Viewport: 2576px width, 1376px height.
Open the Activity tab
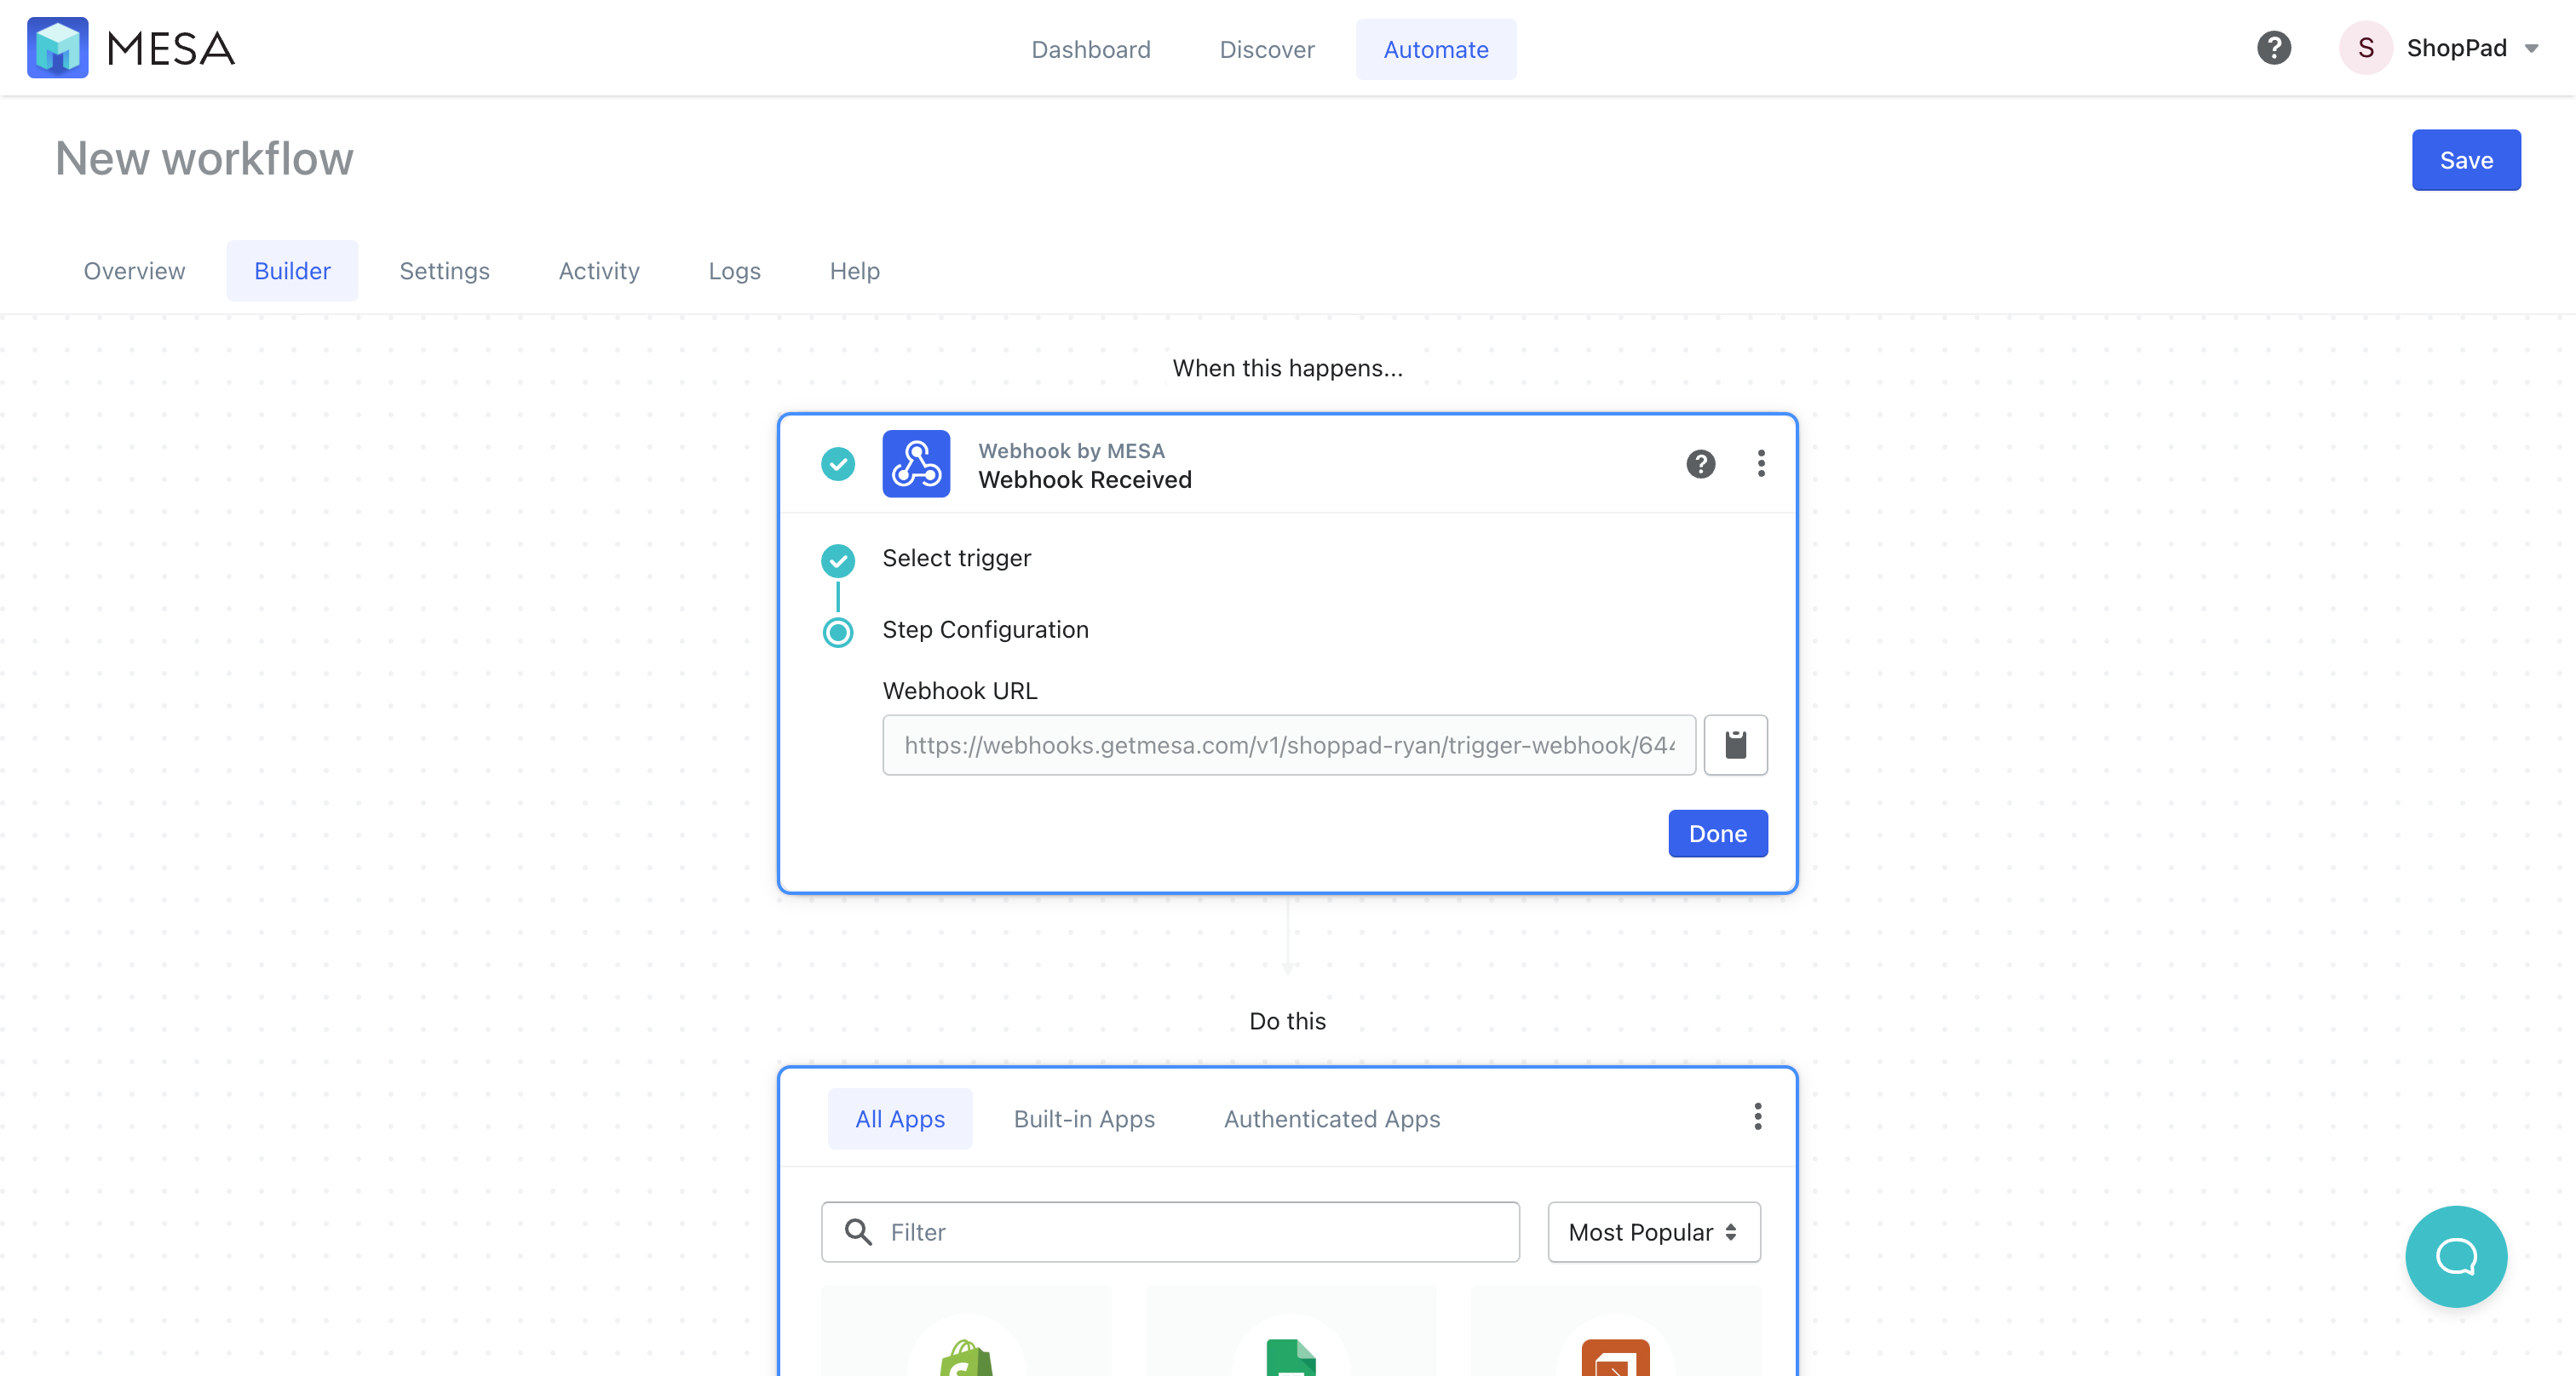click(x=598, y=271)
